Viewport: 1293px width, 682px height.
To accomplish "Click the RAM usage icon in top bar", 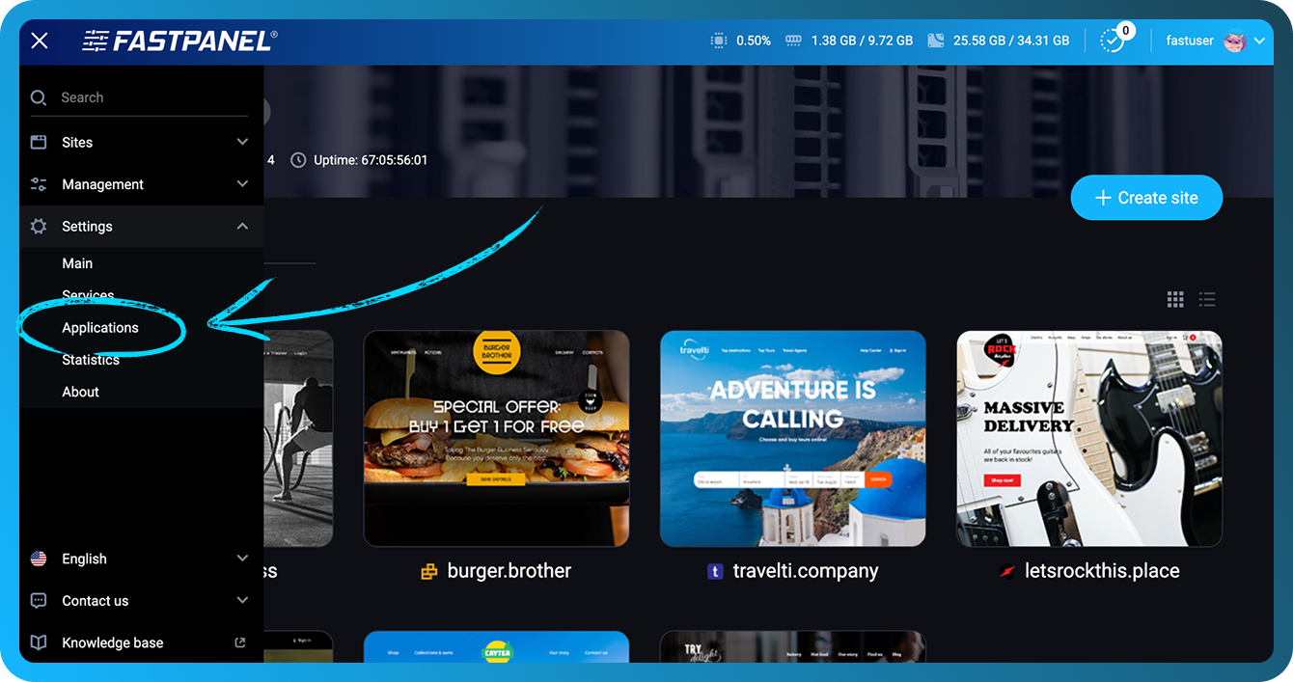I will (792, 41).
